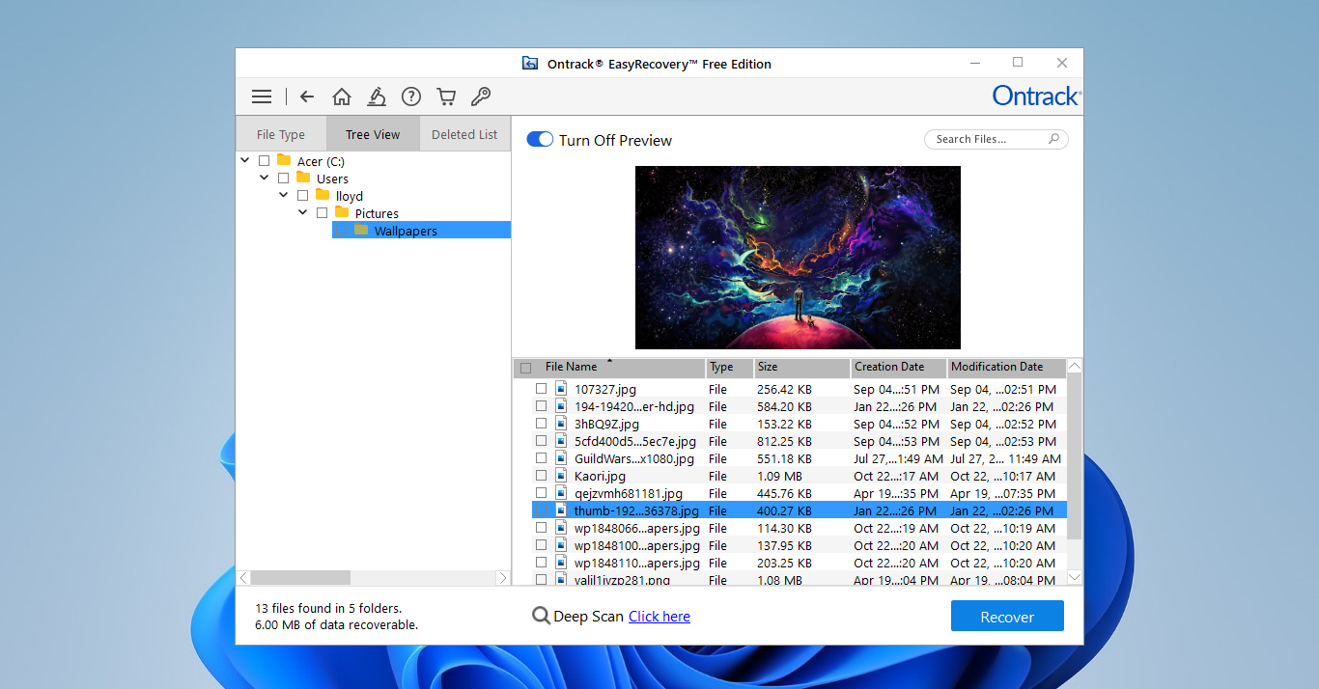Click the tree panel scroll right arrow
Image resolution: width=1319 pixels, height=689 pixels.
[x=502, y=577]
